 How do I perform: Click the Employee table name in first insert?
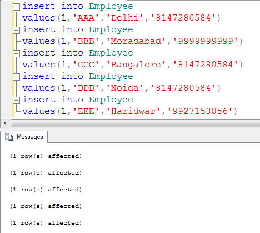111,7
